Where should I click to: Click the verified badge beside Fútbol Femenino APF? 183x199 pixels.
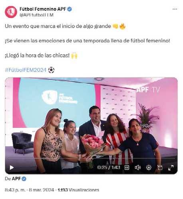[x=70, y=9]
